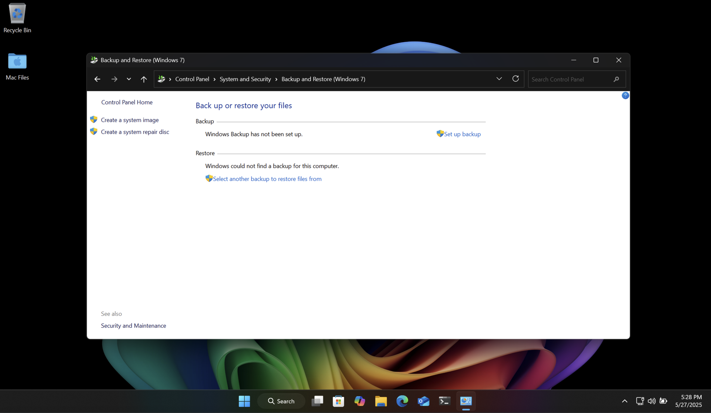Close the Backup and Restore window
Screen dimensions: 711x413
618,60
